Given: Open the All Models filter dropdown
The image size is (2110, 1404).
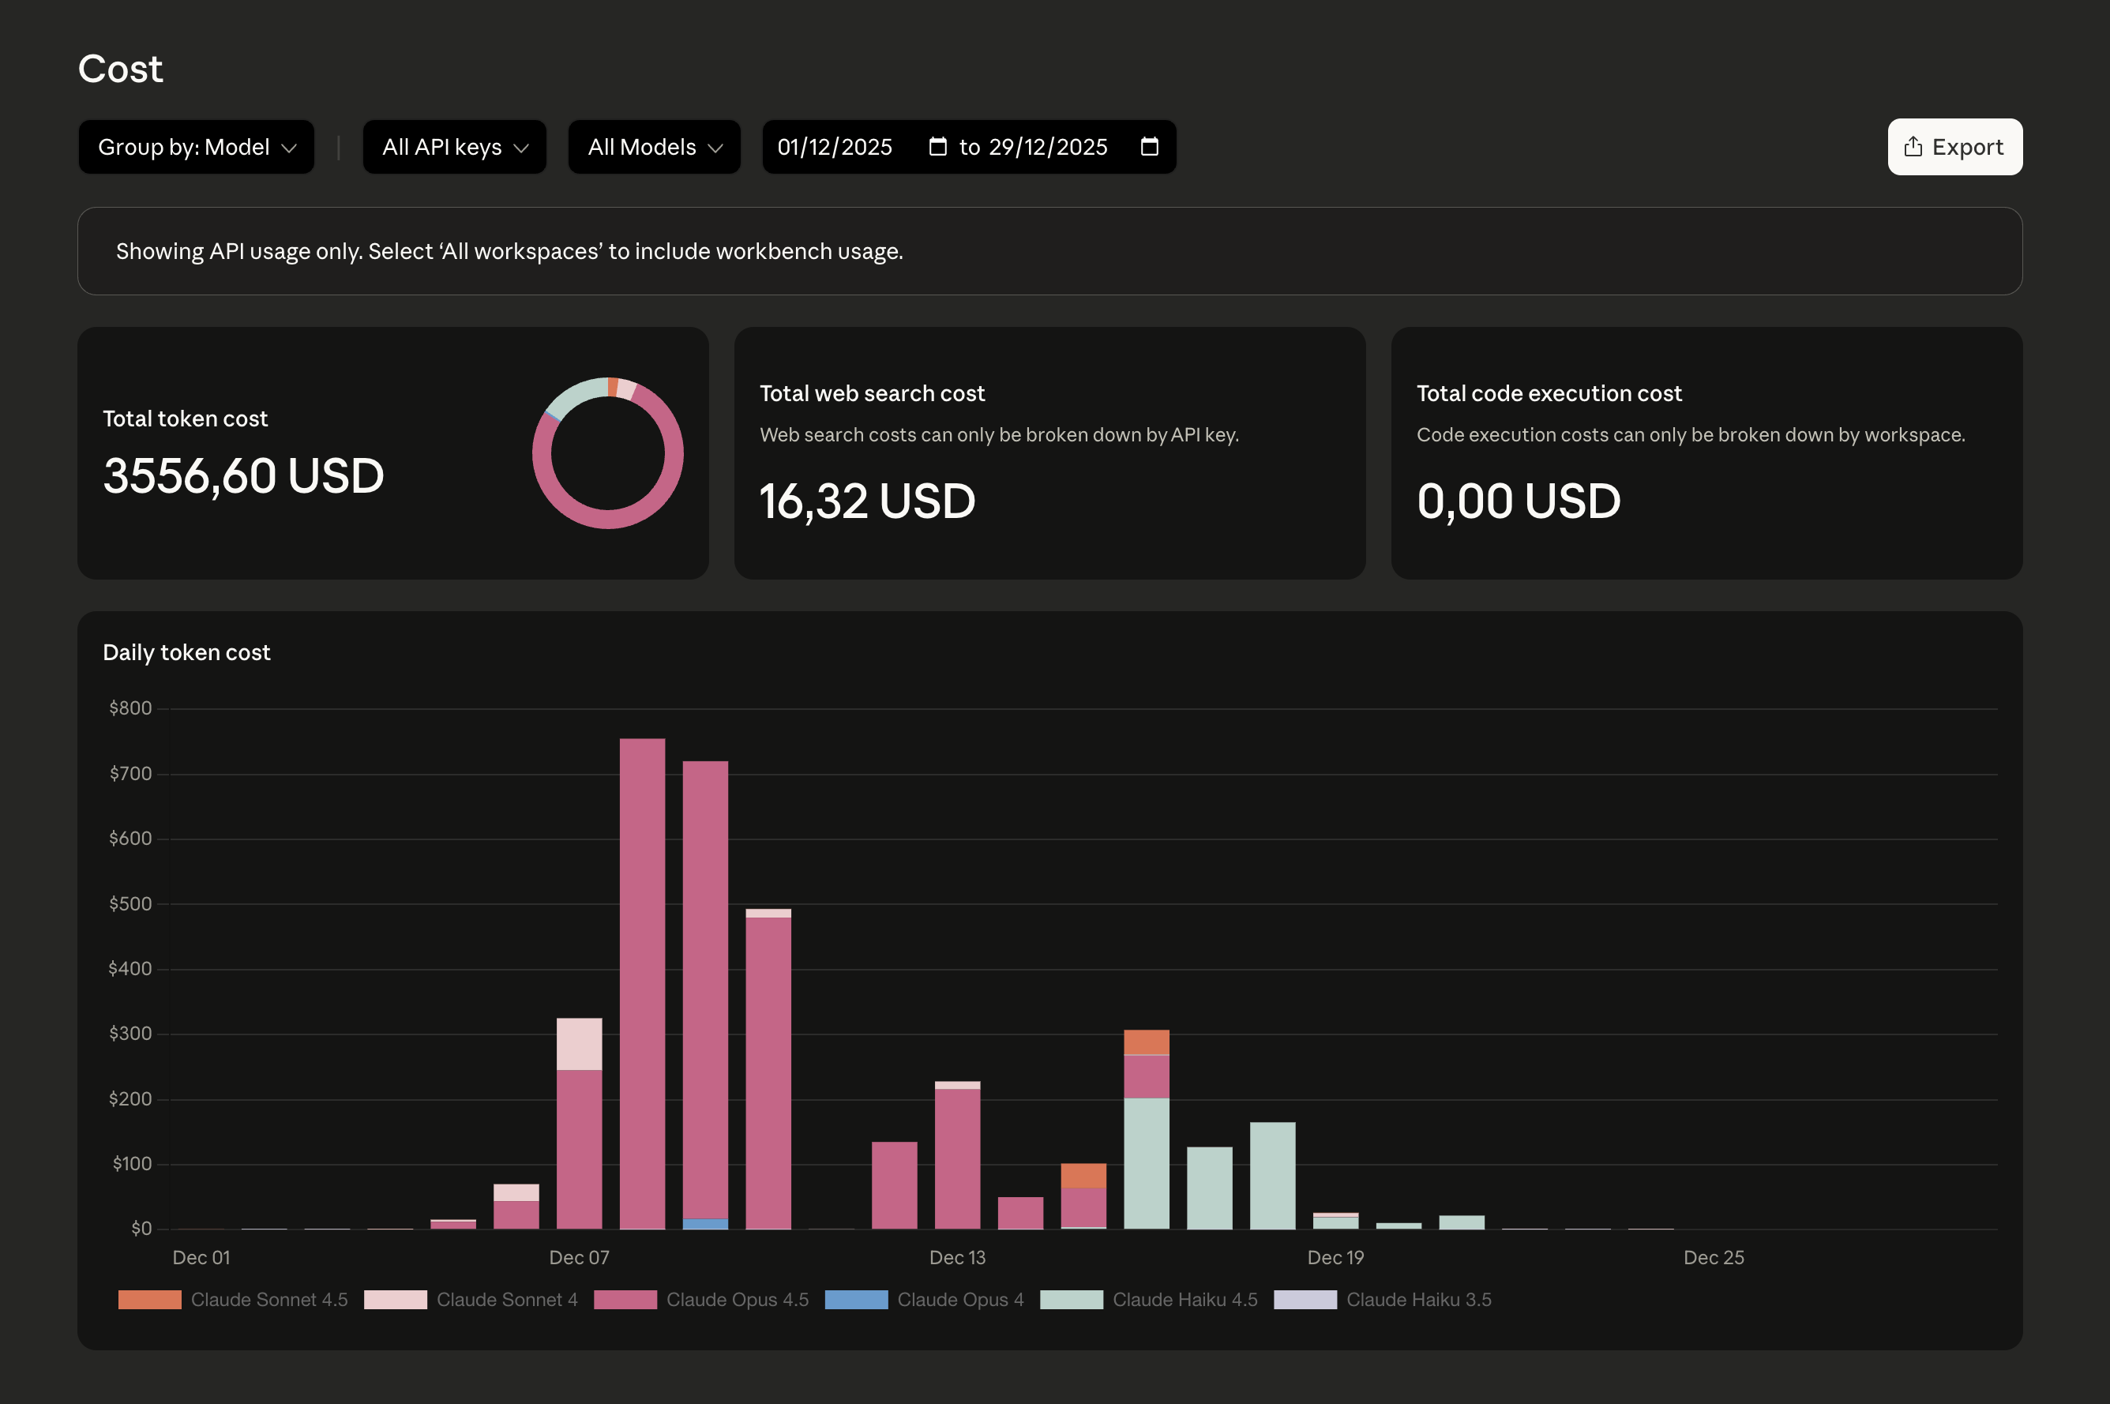Looking at the screenshot, I should tap(654, 147).
